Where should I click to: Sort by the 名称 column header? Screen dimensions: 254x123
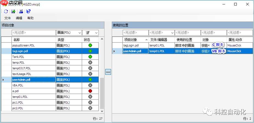(x=34, y=40)
